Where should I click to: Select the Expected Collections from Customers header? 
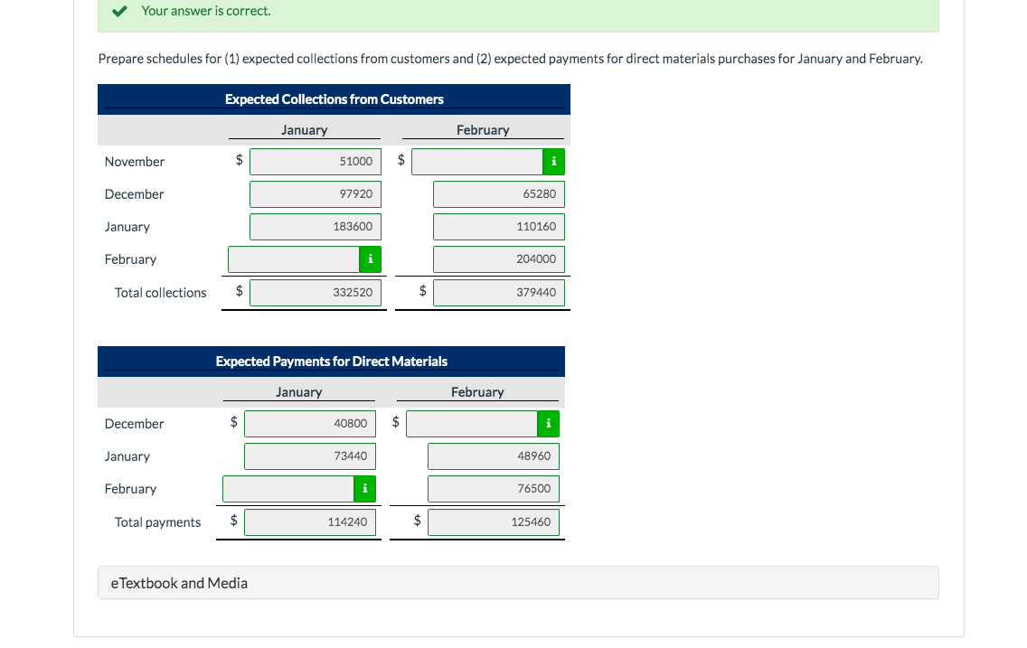coord(334,99)
